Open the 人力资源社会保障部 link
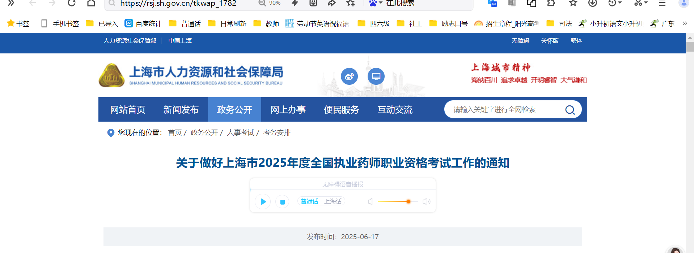The width and height of the screenshot is (694, 253). (130, 41)
